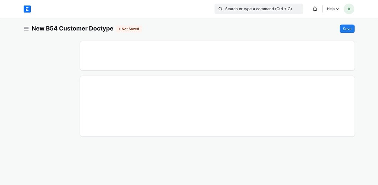Click the divider between bell and Help
This screenshot has width=378, height=185.
pyautogui.click(x=322, y=9)
